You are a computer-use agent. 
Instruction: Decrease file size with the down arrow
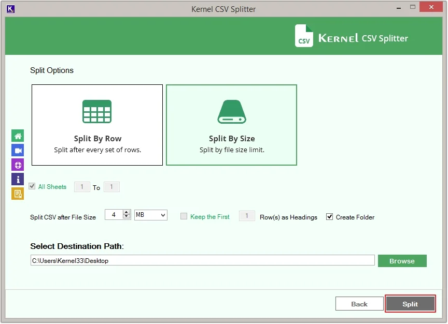pos(127,217)
